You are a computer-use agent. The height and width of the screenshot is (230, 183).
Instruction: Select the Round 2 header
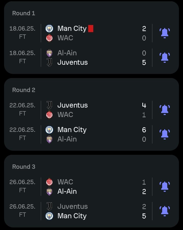click(x=24, y=90)
